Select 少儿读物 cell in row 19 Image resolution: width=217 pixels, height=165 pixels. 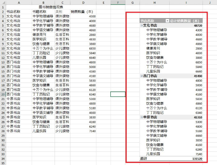63,90
